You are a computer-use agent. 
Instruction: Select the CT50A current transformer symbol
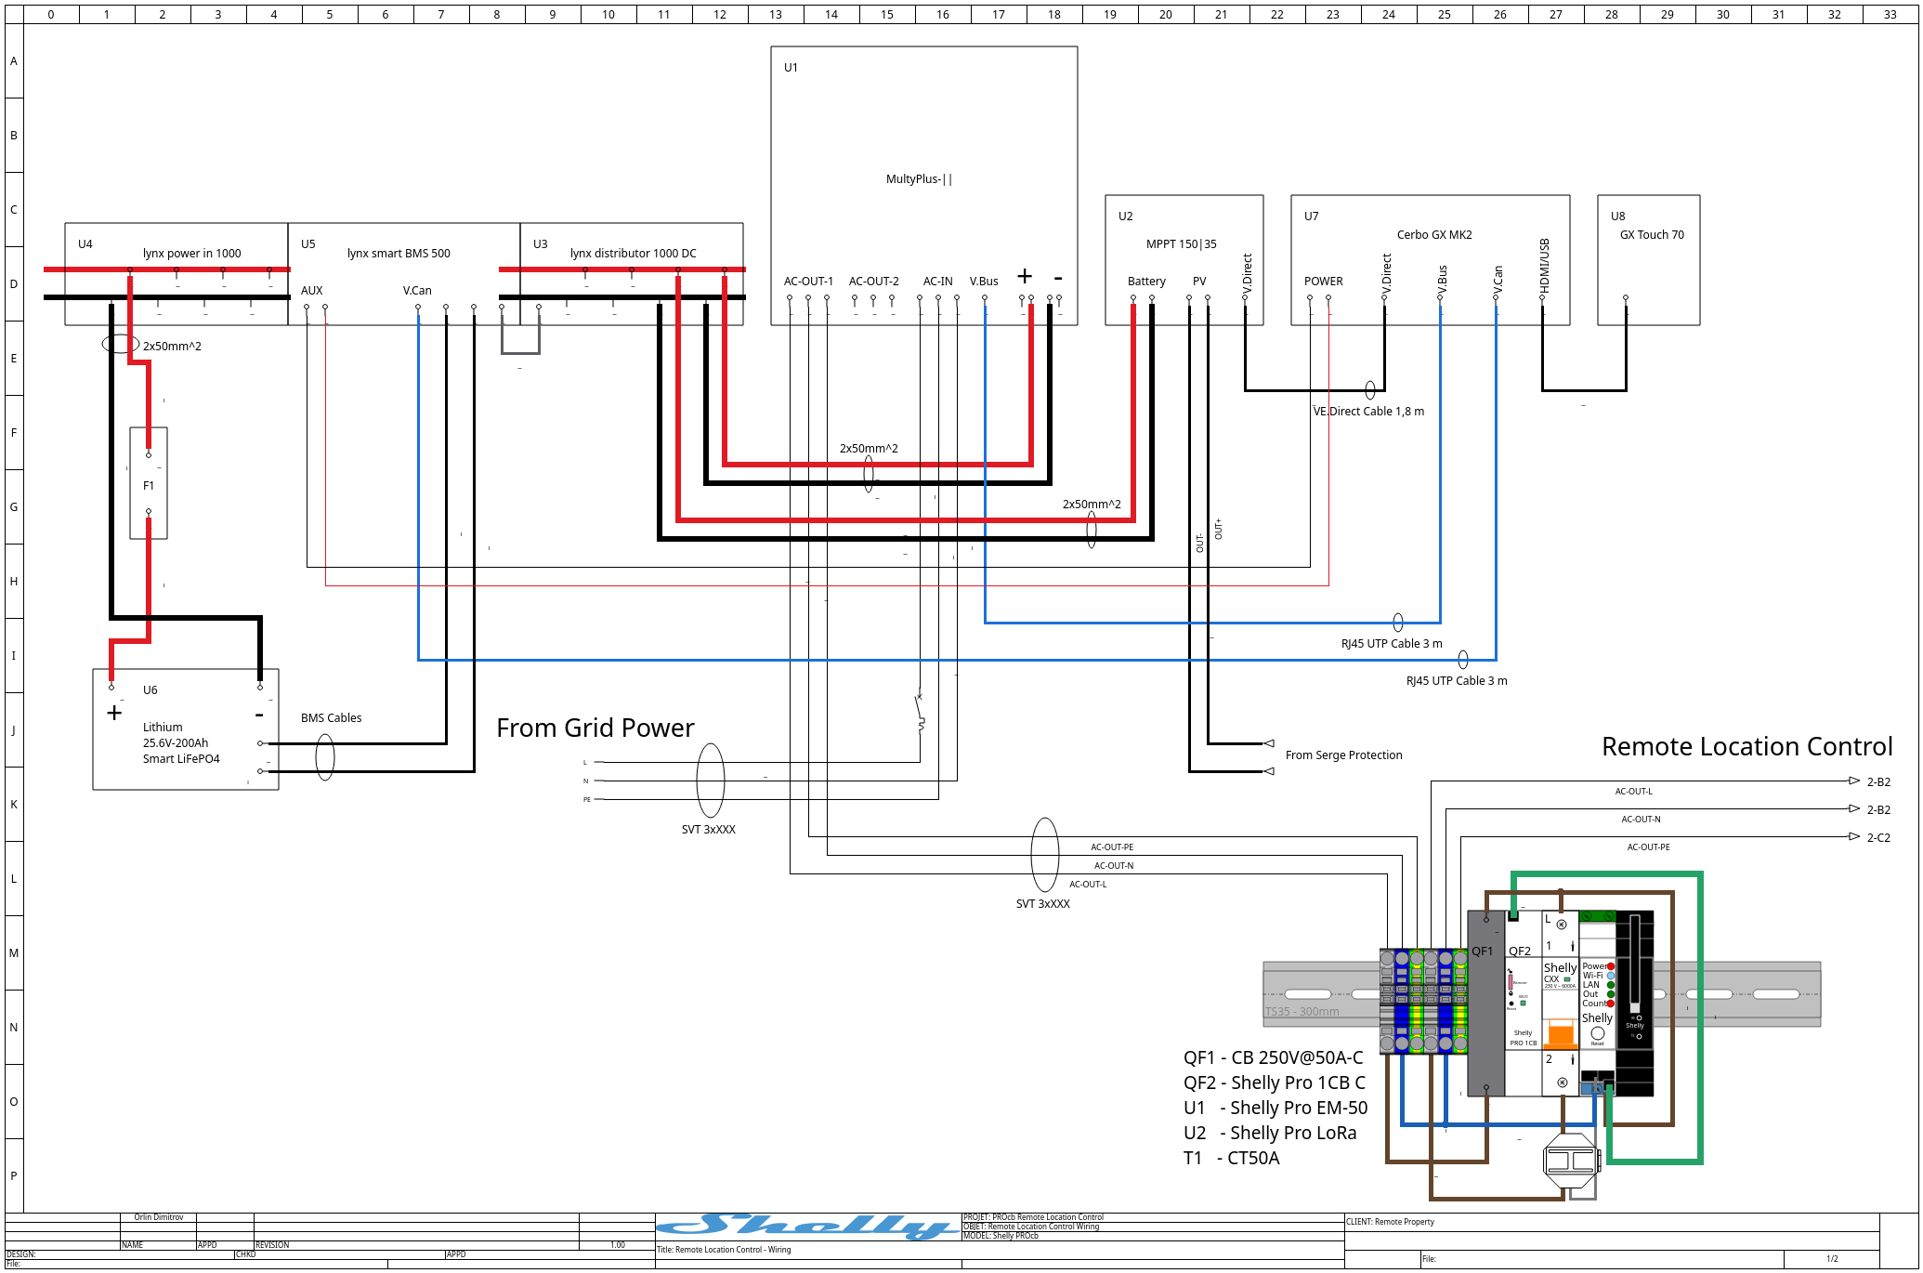tap(1570, 1161)
